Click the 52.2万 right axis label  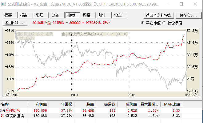coord(192,31)
